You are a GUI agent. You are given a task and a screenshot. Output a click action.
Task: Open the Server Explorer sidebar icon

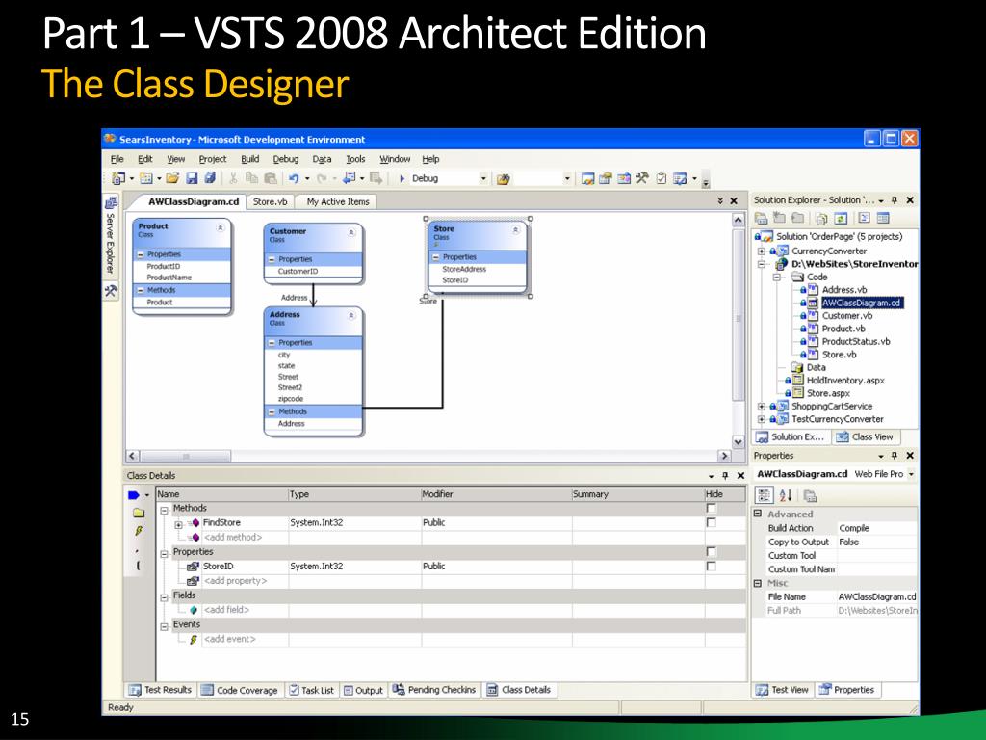[x=112, y=202]
